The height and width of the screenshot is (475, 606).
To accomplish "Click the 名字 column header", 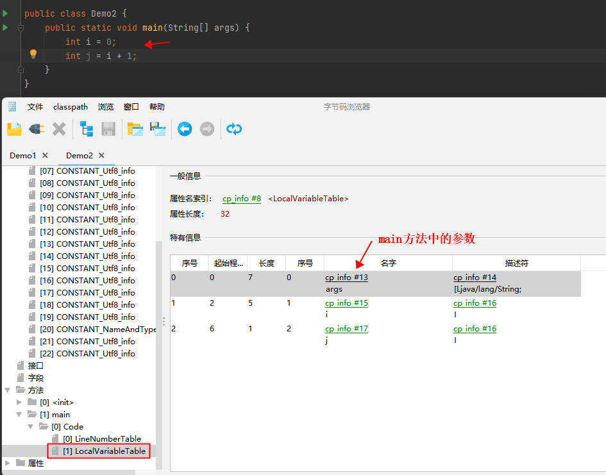I will click(x=389, y=263).
